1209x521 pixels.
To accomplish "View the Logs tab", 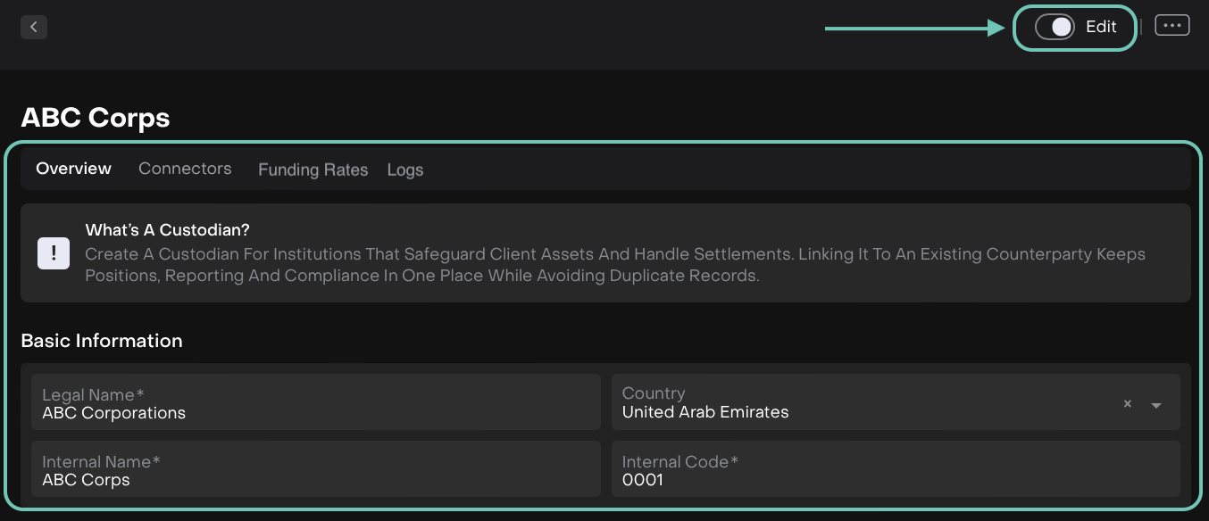I will 404,170.
